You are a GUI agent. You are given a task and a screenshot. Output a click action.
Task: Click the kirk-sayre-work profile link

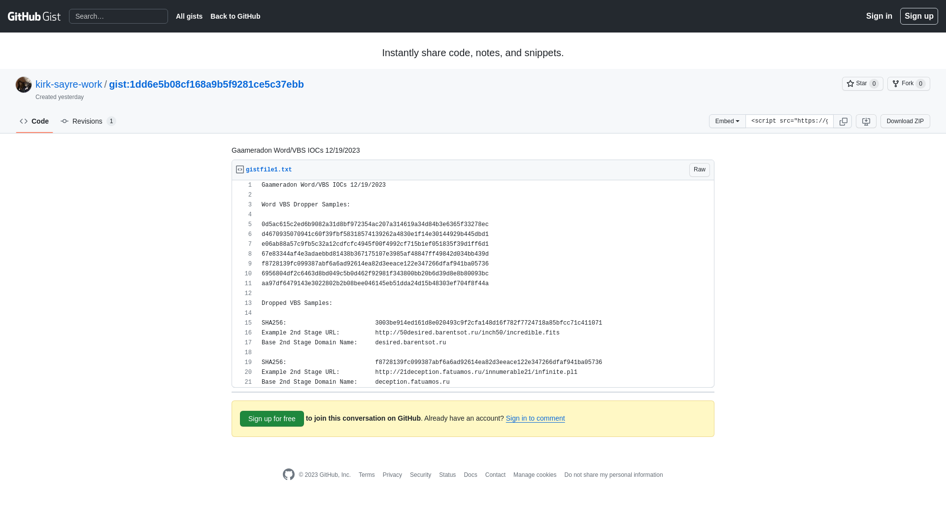(69, 84)
